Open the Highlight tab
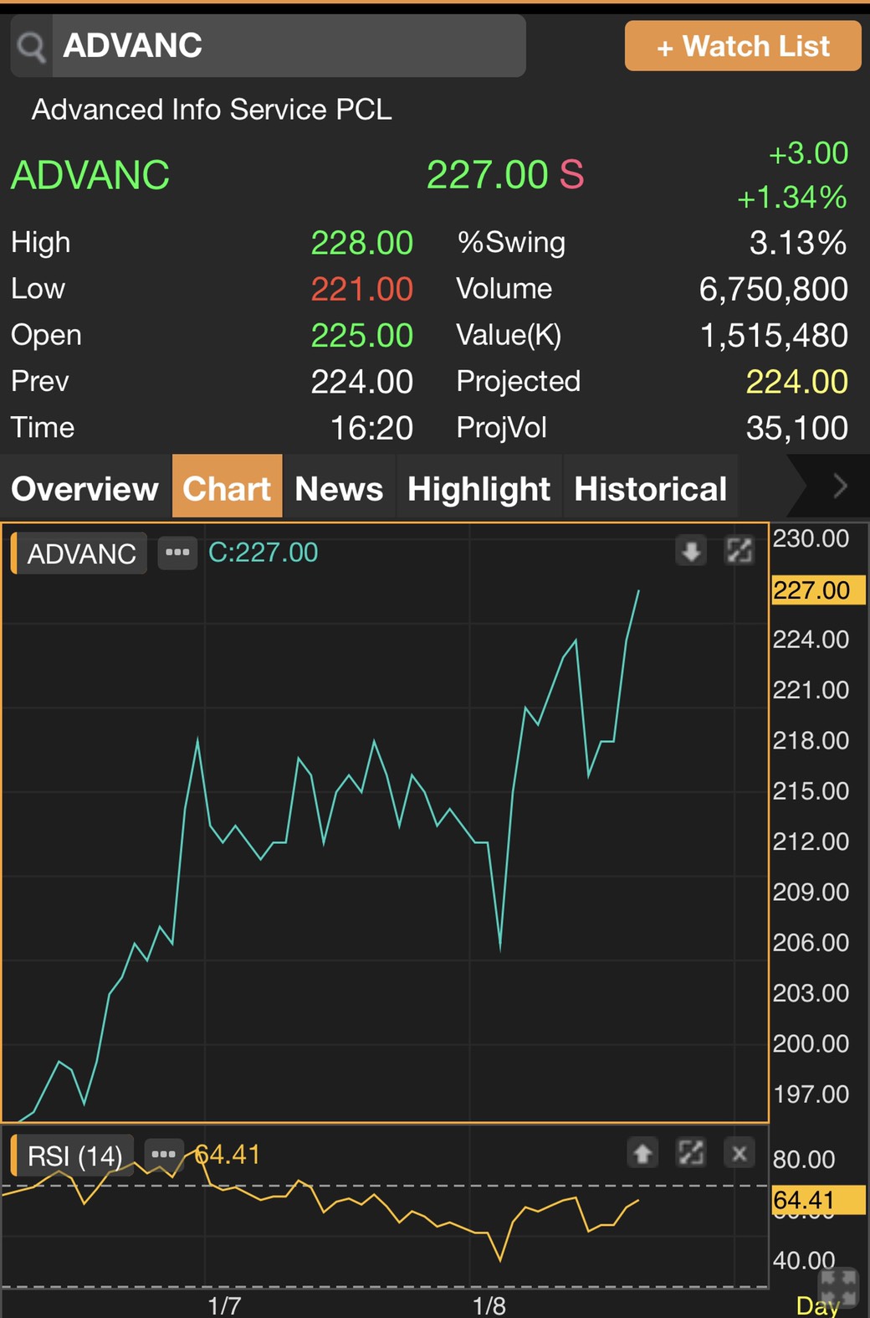 coord(478,489)
